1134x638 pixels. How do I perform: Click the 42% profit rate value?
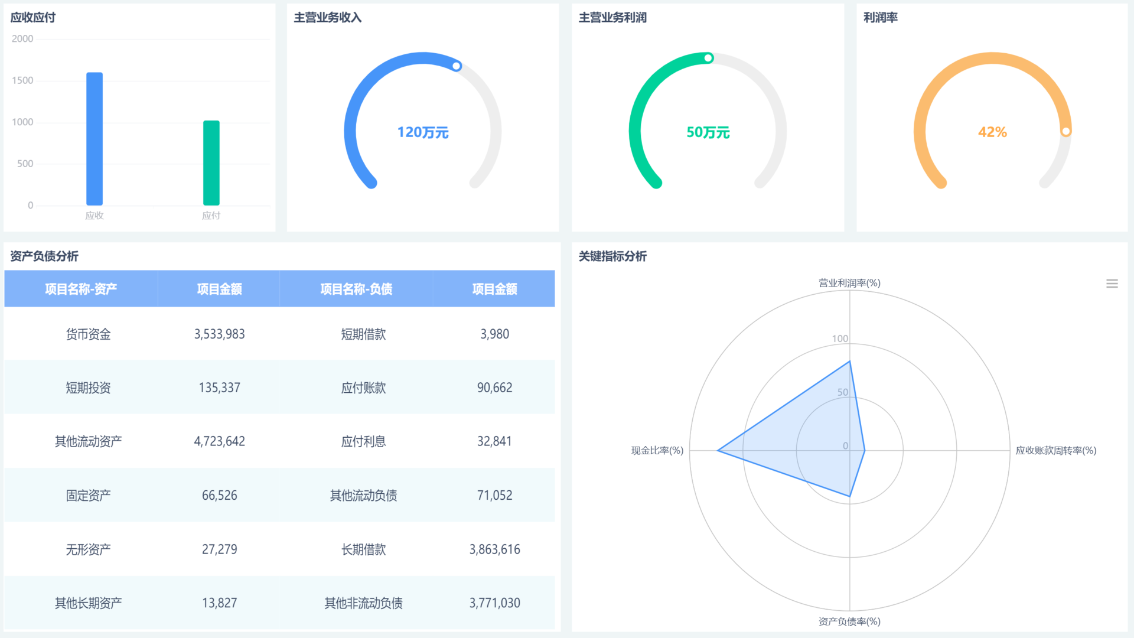pos(992,132)
